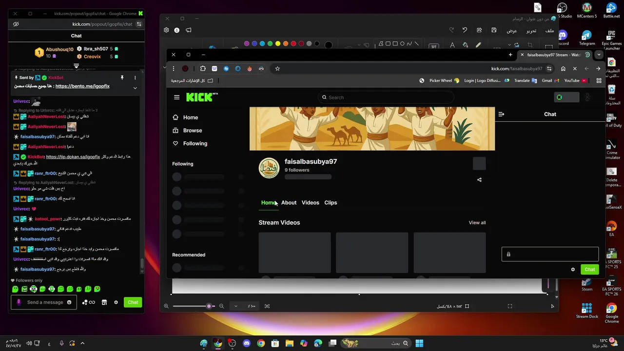Open popout chat settings gear
The image size is (624, 351).
(116, 302)
